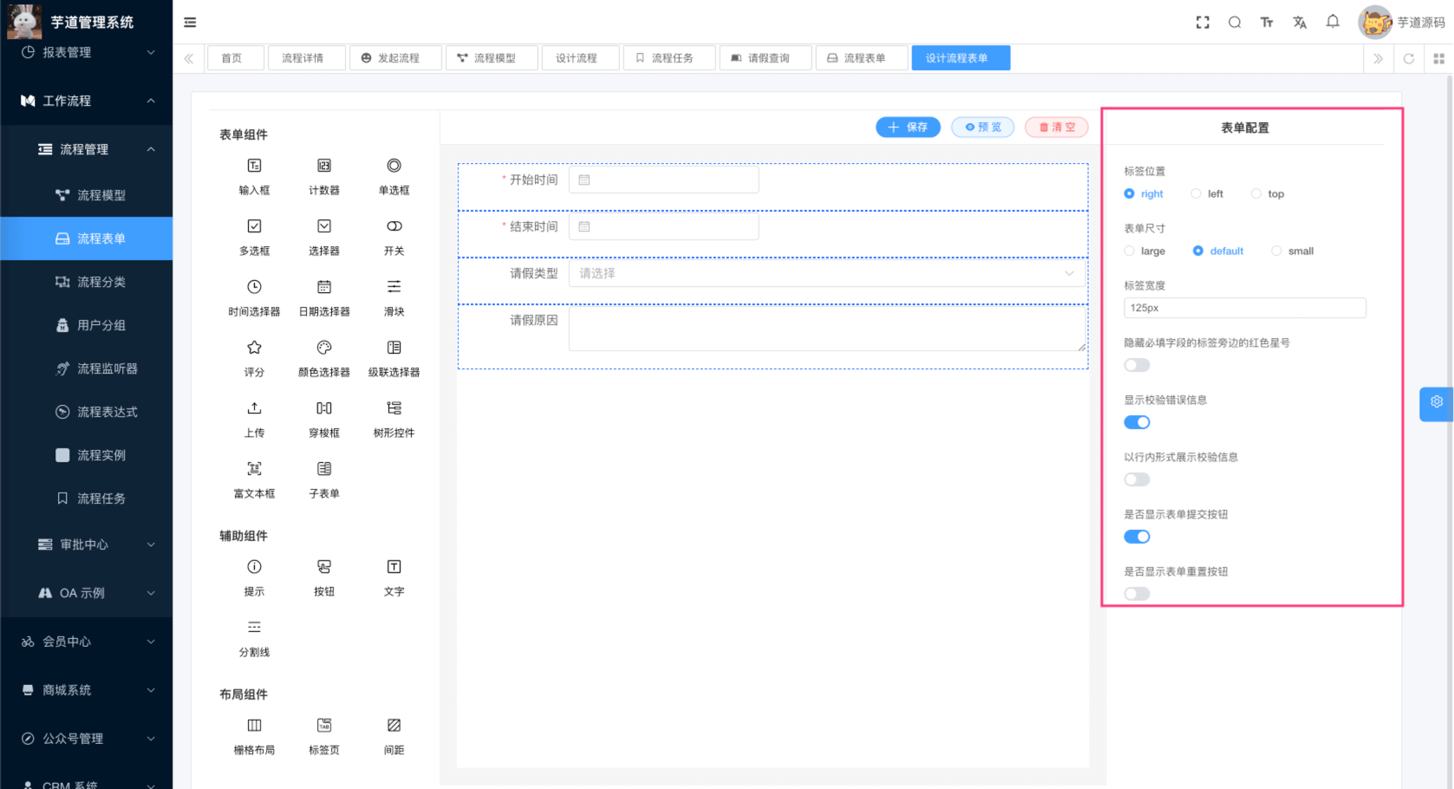This screenshot has height=789, width=1454.
Task: Click inside the 标签宽度 input field
Action: coord(1244,307)
